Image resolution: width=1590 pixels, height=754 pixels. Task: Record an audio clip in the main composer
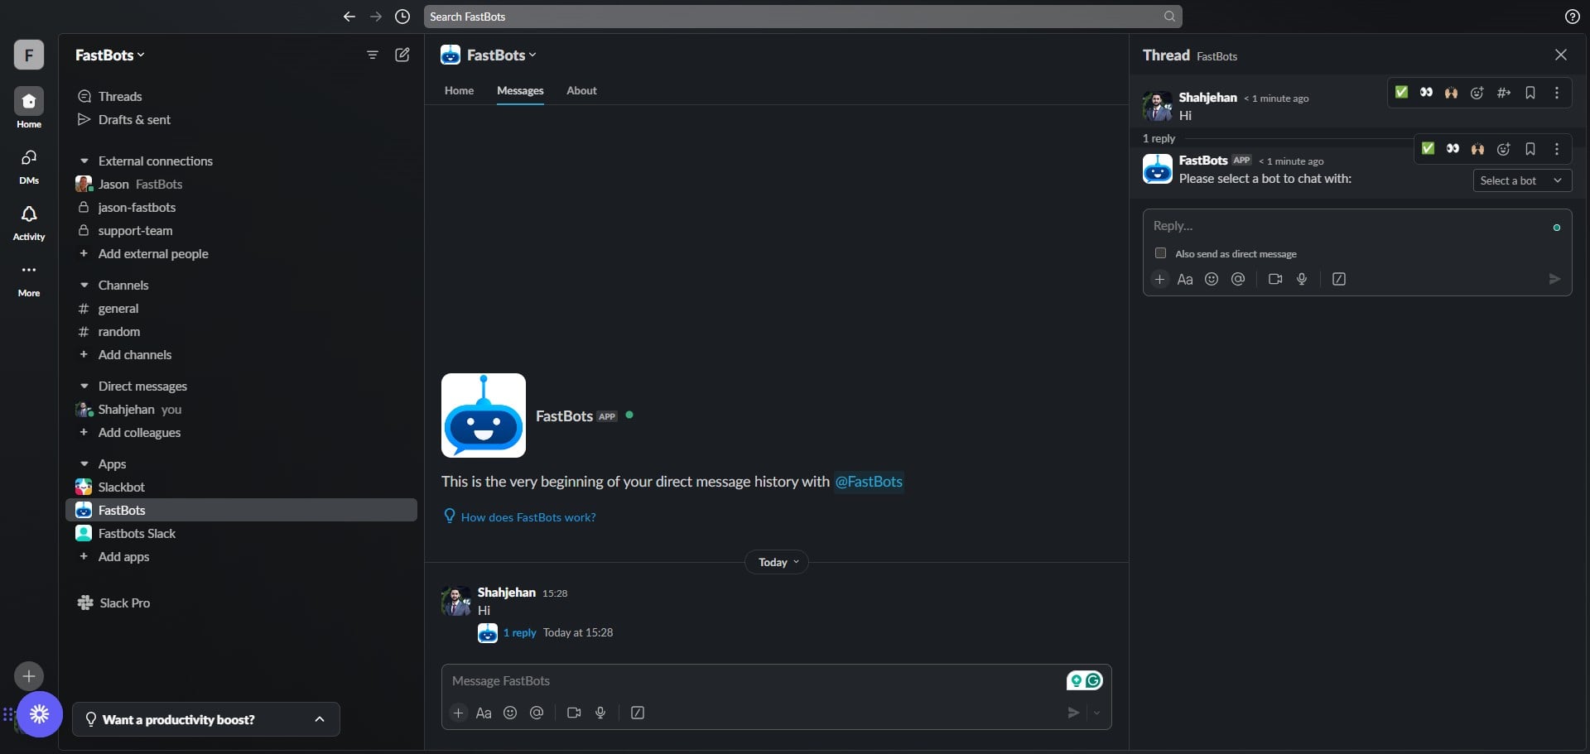click(600, 713)
